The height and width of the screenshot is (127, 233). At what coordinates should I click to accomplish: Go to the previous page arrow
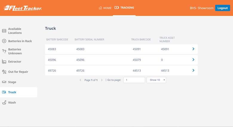(x=80, y=80)
